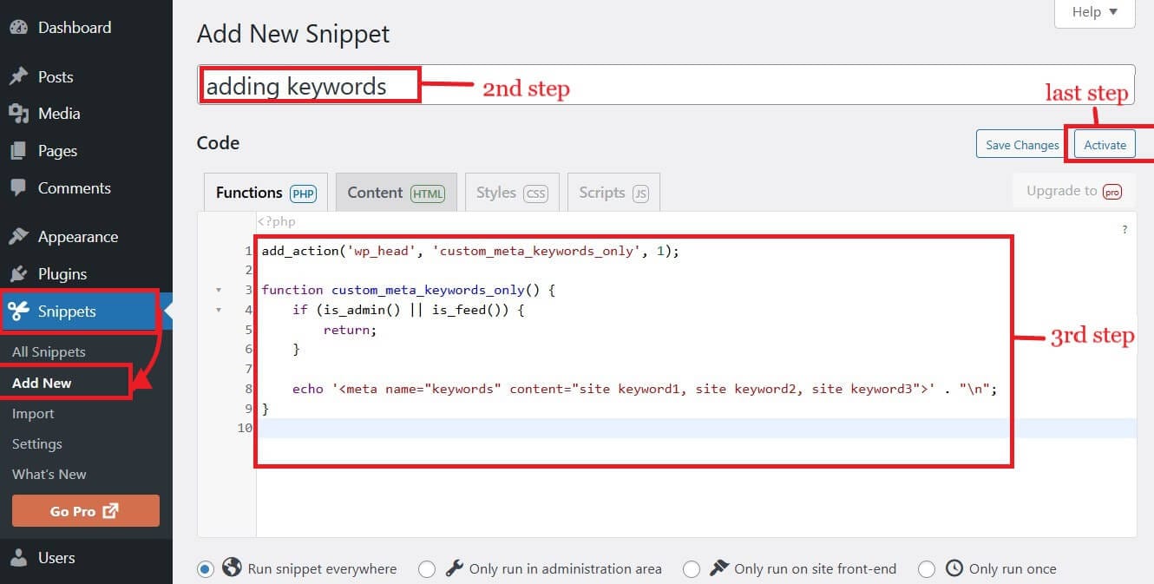Image resolution: width=1154 pixels, height=584 pixels.
Task: Click the Media library icon
Action: point(18,114)
